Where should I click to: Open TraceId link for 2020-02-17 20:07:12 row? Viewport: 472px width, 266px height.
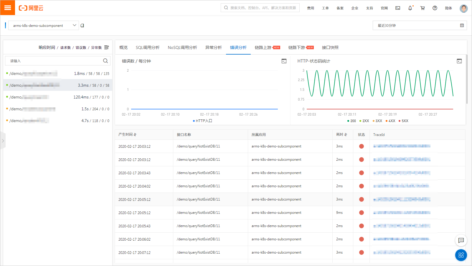coord(402,252)
